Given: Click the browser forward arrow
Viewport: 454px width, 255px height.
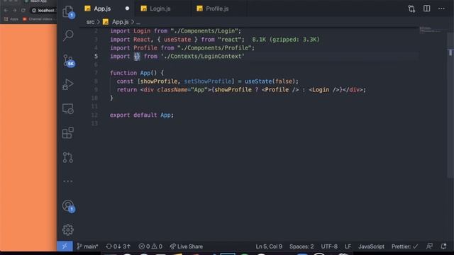Looking at the screenshot, I should pos(14,11).
